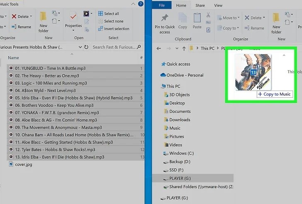302x204 pixels.
Task: Open the Music folder in sidebar
Action: [x=172, y=128]
